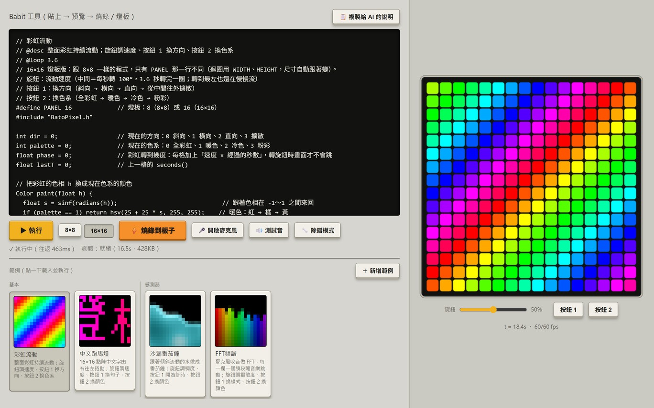Screen dimensions: 654x408
Task: Add a new example with 新增範例
Action: (x=378, y=271)
